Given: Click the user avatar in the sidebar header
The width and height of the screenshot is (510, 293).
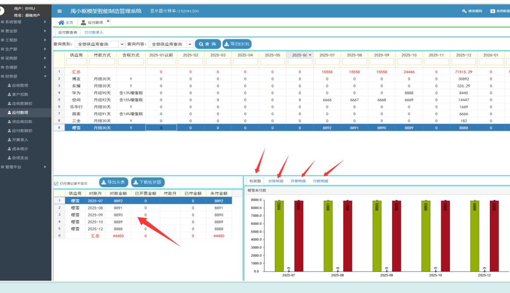Looking at the screenshot, I should tap(2, 11).
